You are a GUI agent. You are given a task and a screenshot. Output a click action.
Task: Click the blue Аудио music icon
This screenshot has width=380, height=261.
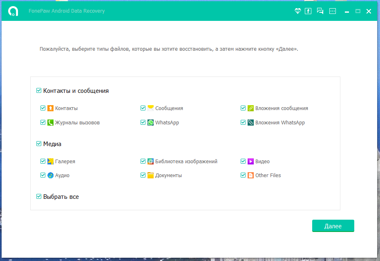[x=50, y=175]
